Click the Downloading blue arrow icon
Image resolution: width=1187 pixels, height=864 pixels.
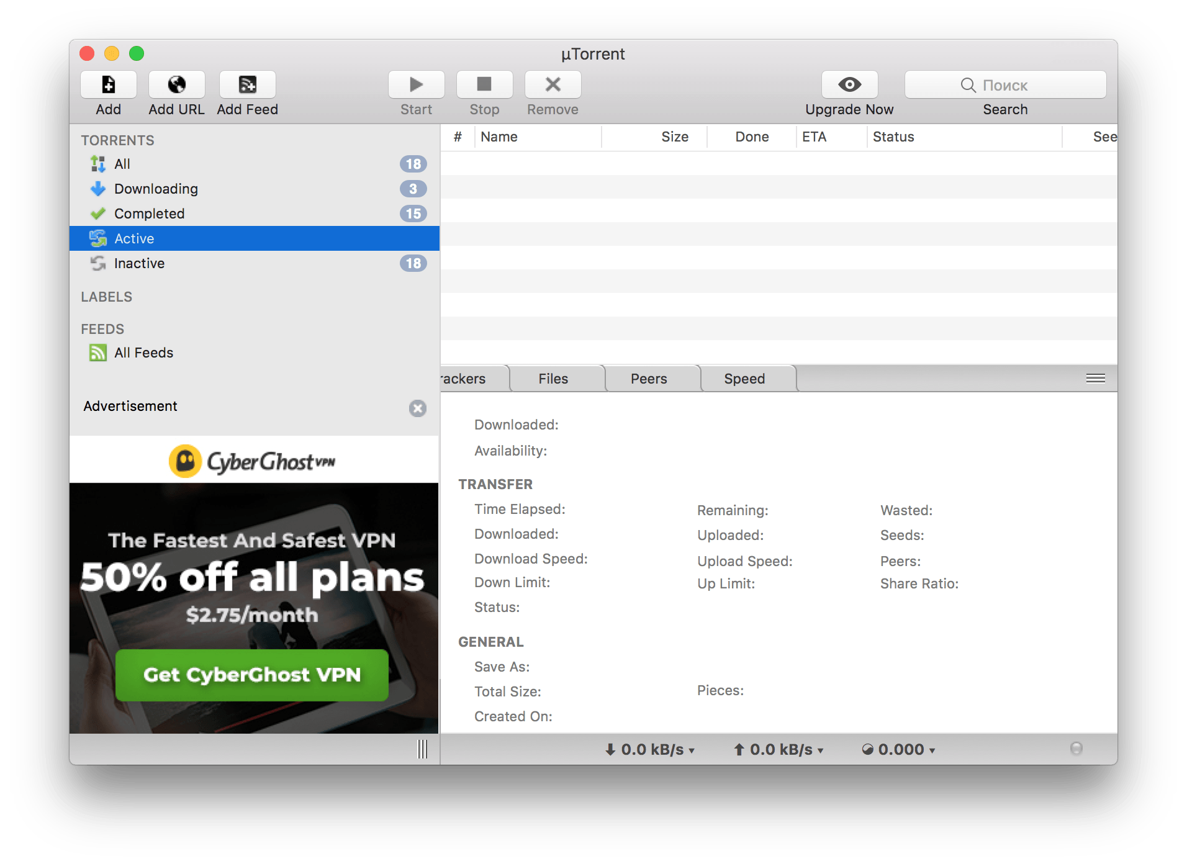tap(98, 189)
